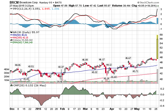168x111 pixels.
Task: Click the 40M label on volume axis
Action: pyautogui.click(x=7, y=69)
